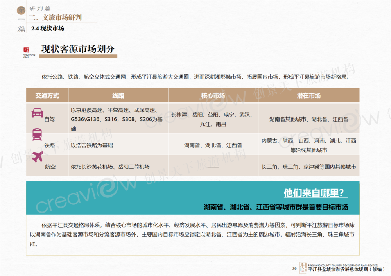Click page number 30 in the footer
This screenshot has height=276, width=391.
[294, 269]
